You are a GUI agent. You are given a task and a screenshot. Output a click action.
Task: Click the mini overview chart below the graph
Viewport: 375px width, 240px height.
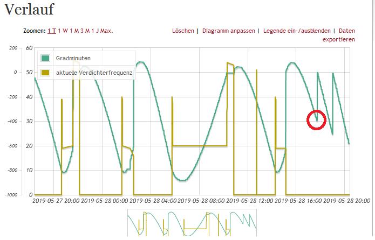coord(192,223)
